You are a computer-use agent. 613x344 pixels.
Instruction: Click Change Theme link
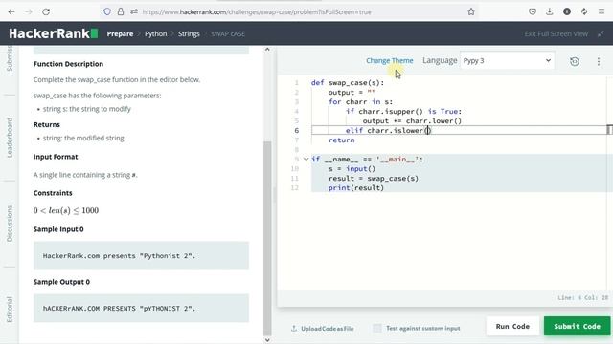[x=390, y=60]
